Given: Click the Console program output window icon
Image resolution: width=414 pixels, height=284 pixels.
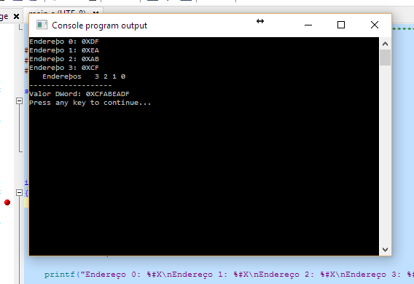Looking at the screenshot, I should pos(42,25).
